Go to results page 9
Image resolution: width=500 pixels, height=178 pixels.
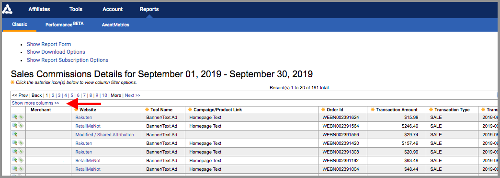[x=97, y=95]
